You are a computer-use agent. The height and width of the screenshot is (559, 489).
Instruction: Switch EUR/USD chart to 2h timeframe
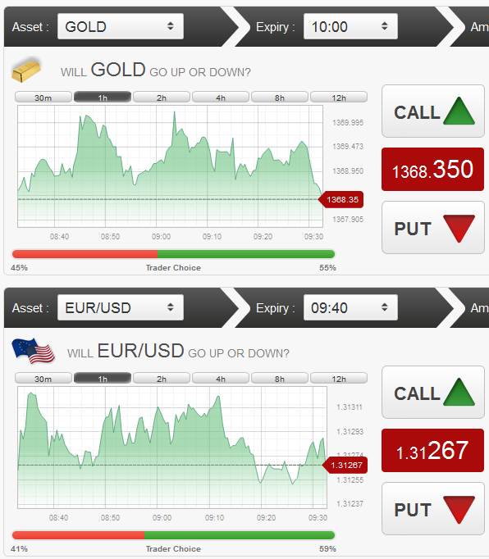pos(162,379)
